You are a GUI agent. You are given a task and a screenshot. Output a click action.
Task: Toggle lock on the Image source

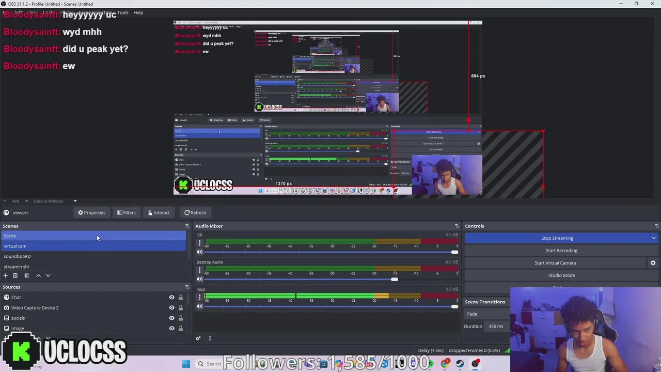point(180,328)
